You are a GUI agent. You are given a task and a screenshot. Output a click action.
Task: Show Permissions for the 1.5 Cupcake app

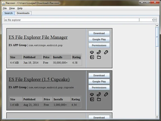[x=99, y=88]
